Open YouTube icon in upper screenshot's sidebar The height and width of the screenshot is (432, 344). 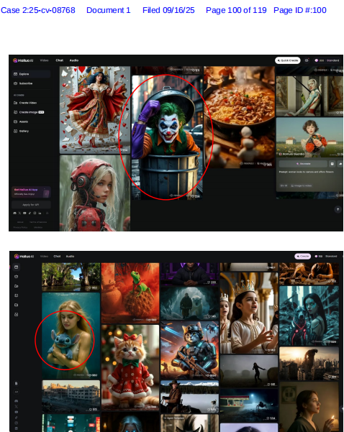pos(24,213)
